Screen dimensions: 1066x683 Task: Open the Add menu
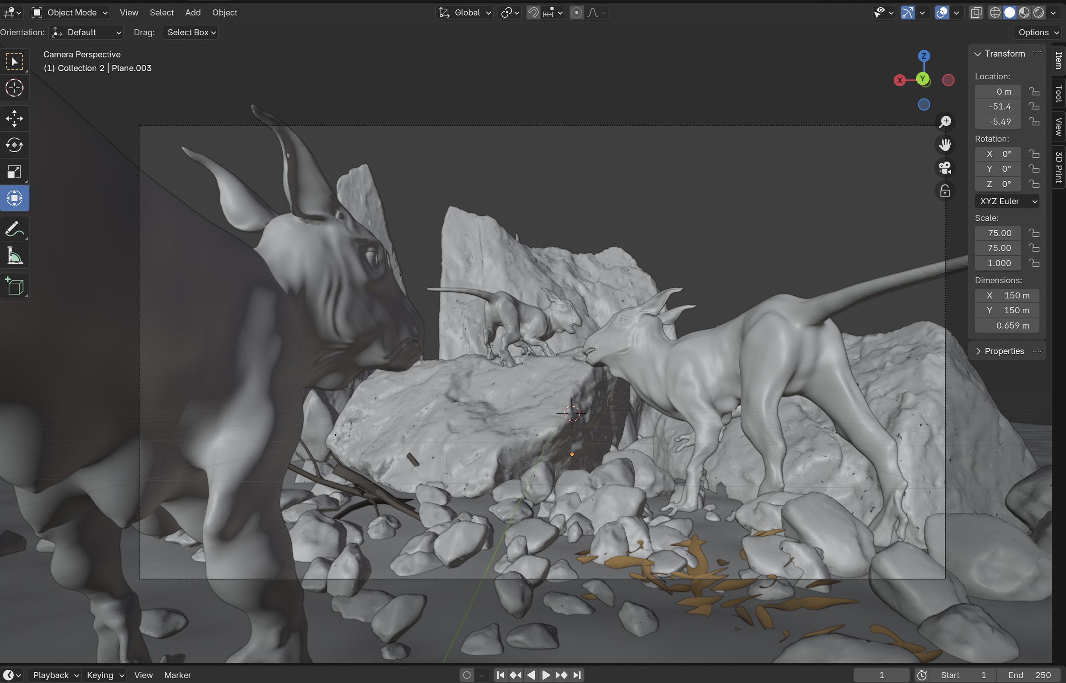tap(192, 12)
